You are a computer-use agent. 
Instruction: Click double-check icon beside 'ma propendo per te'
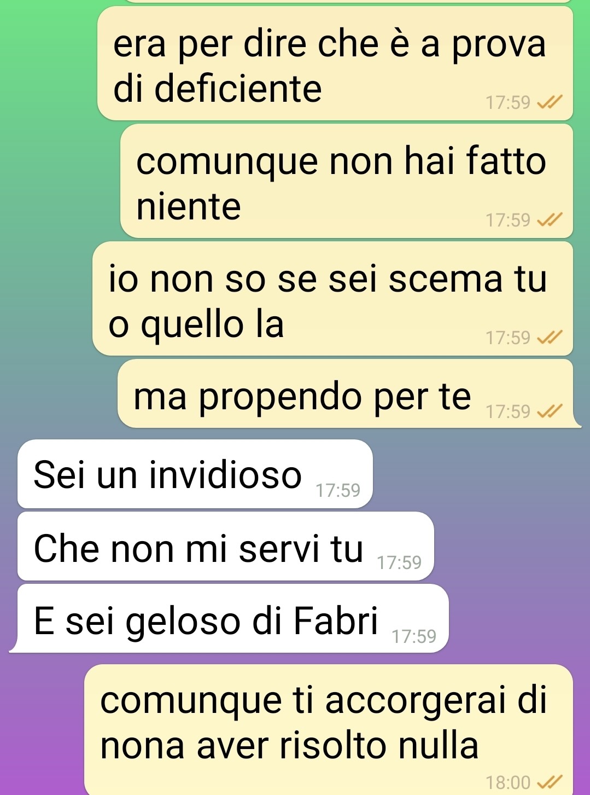(550, 411)
